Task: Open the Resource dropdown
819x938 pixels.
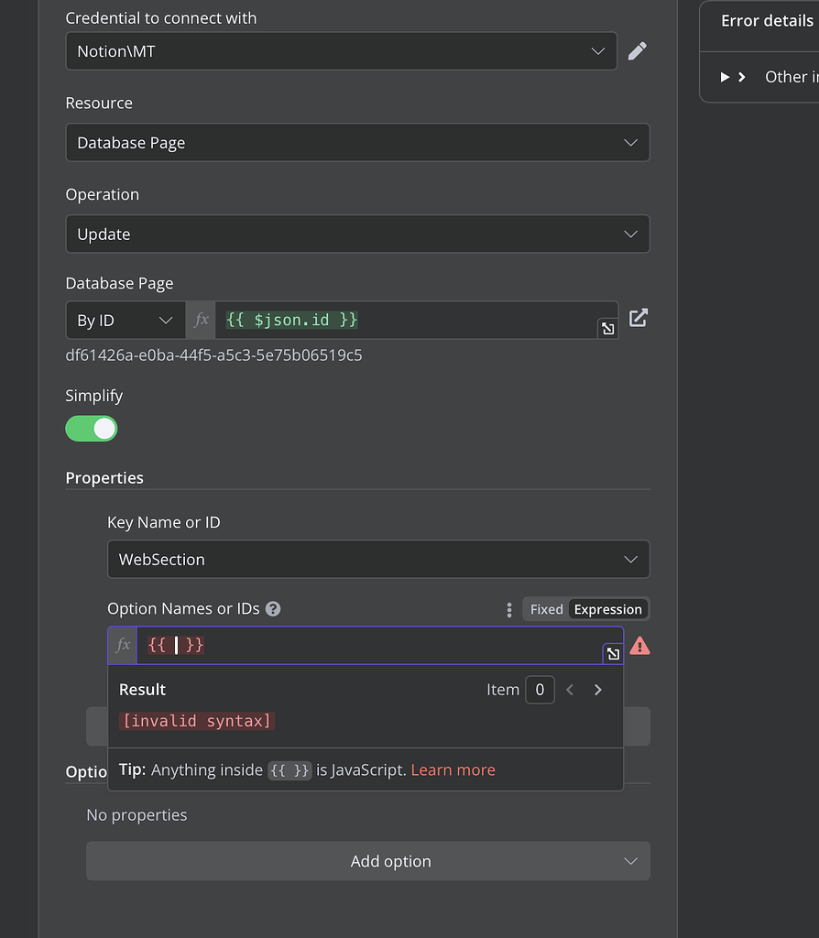Action: point(357,142)
